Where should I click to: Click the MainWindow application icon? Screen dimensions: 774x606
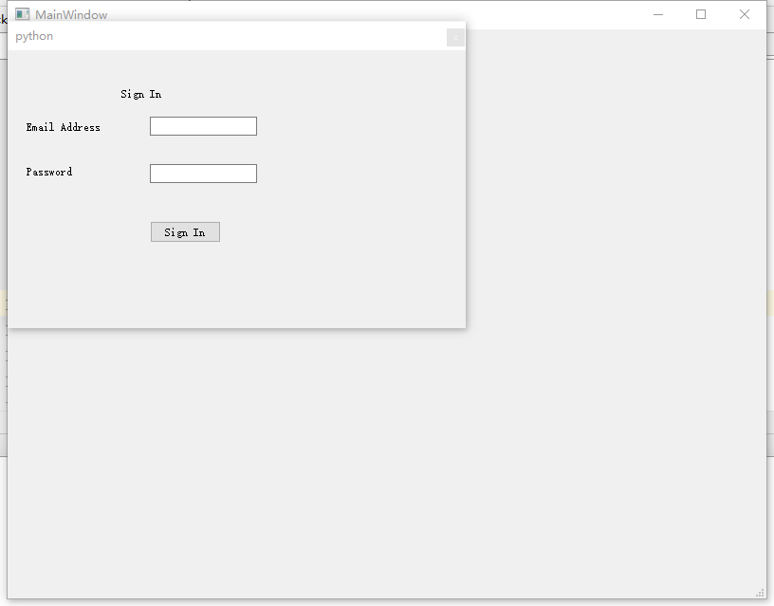click(22, 14)
